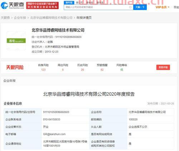
Task: Click the 企业年报 section heading
Action: pos(9,81)
